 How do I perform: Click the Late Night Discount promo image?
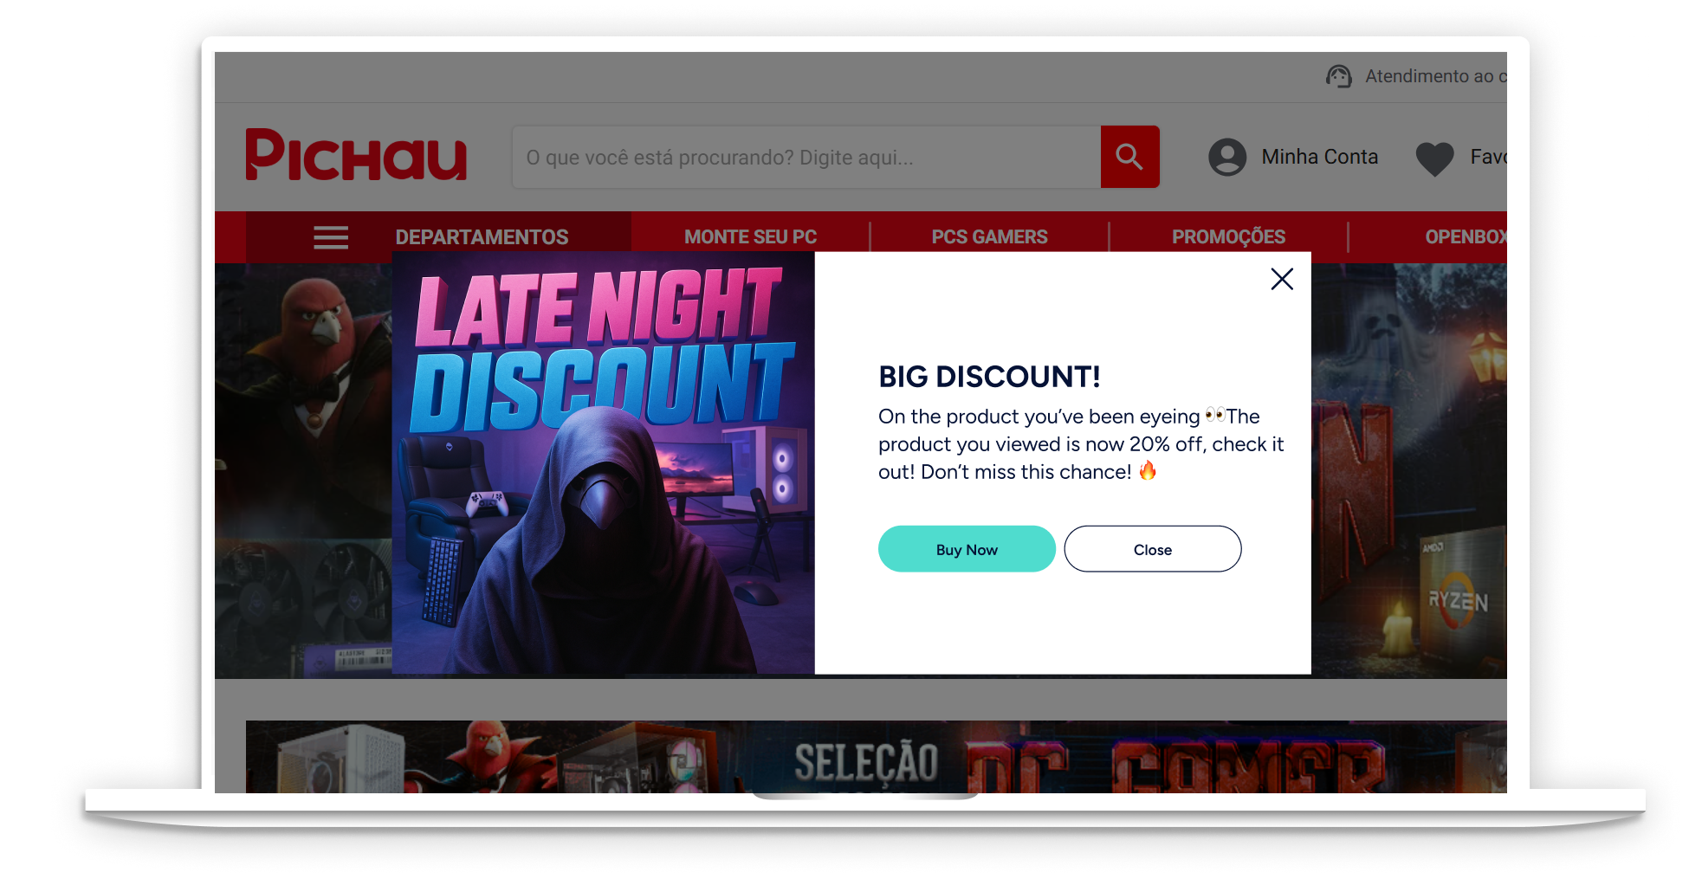[603, 462]
